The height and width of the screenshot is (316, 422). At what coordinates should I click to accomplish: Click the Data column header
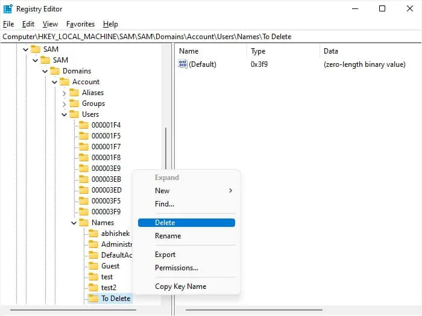point(371,51)
